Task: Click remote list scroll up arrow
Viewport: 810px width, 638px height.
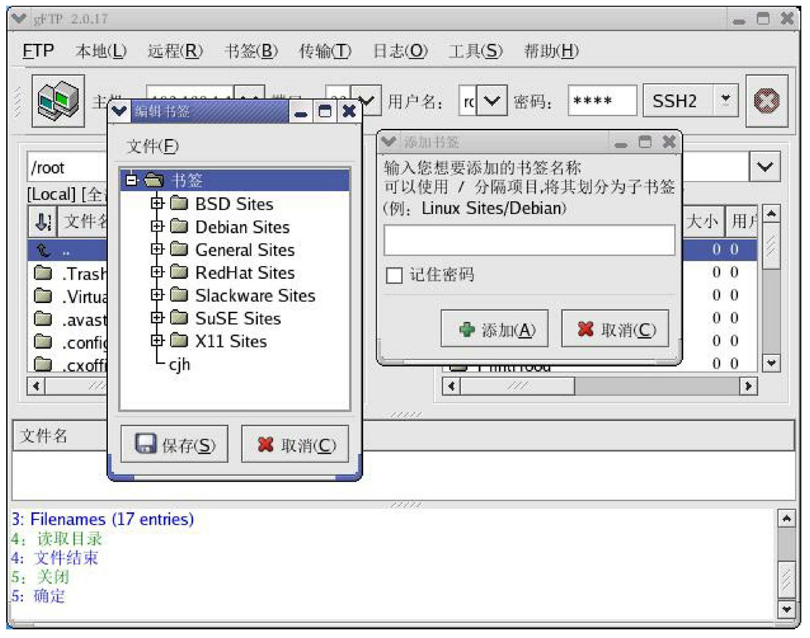Action: coord(771,213)
